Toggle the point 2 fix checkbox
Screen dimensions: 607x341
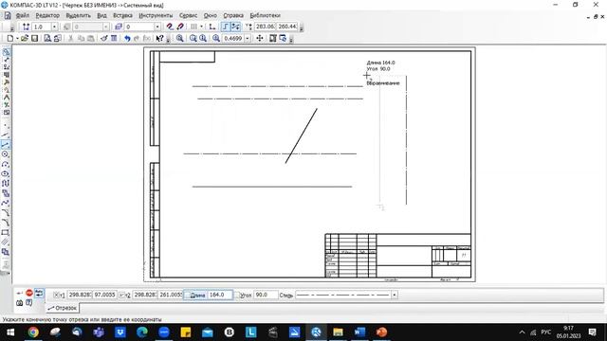tap(121, 295)
